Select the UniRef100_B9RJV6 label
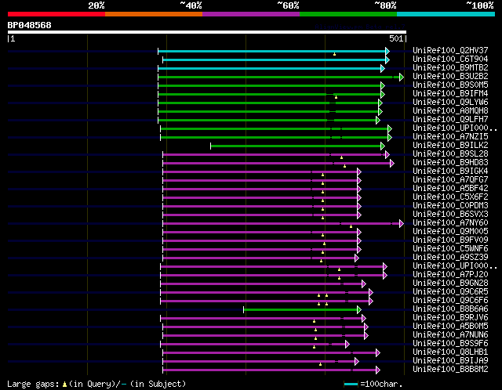502x390 pixels. pyautogui.click(x=450, y=318)
